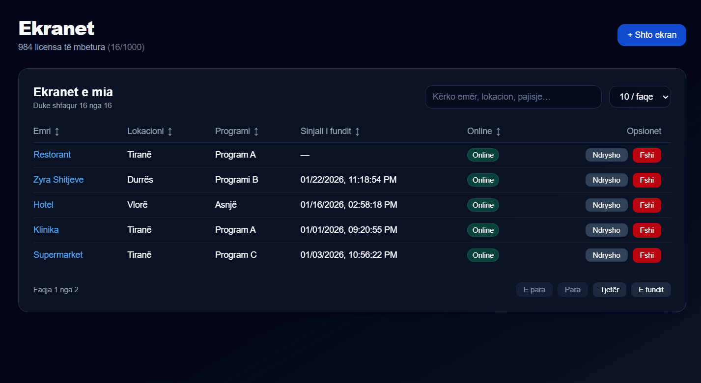Image resolution: width=701 pixels, height=383 pixels.
Task: Sort table by Emri column arrow
Action: coord(57,132)
